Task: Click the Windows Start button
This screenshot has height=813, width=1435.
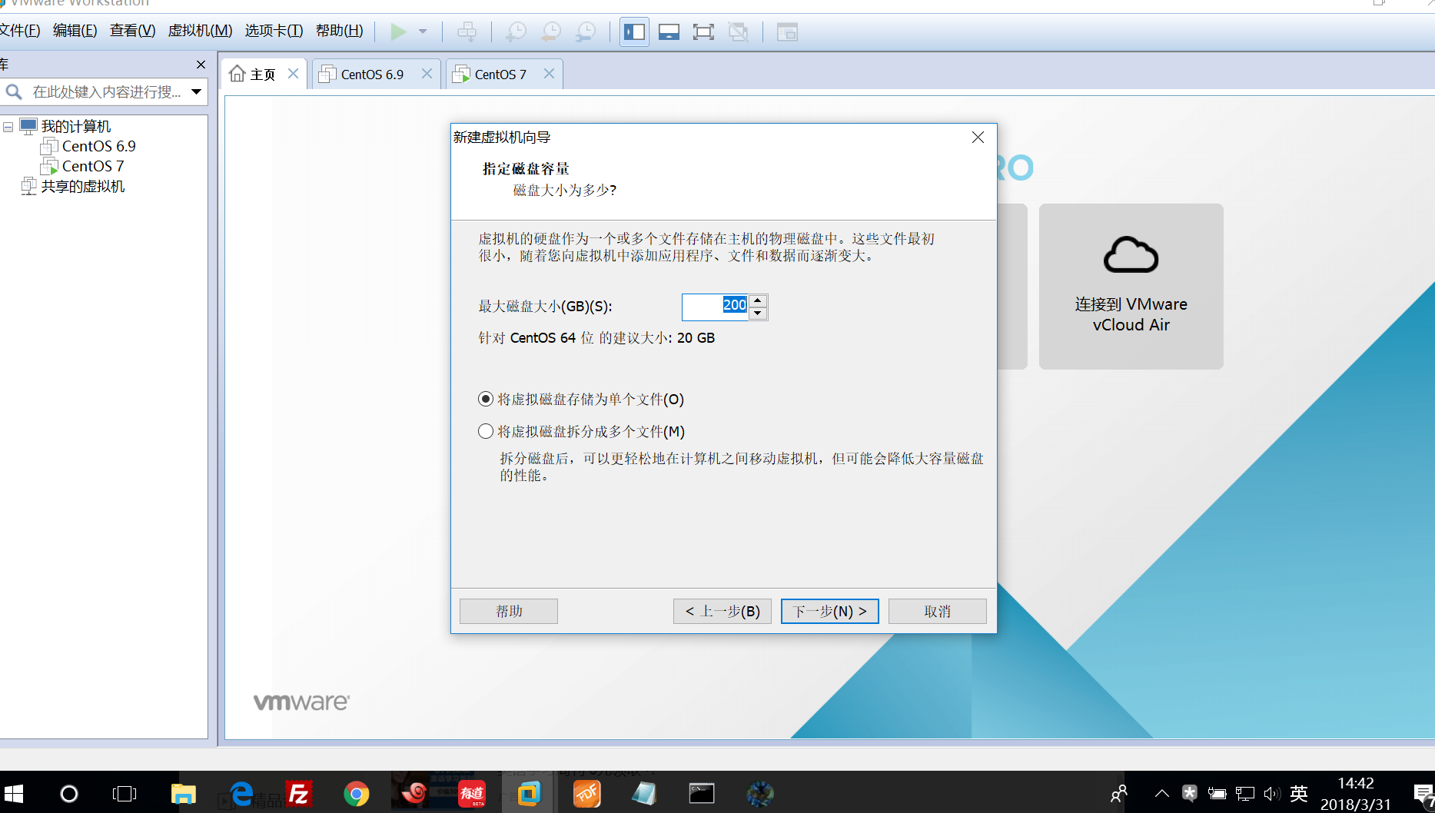Action: 14,794
